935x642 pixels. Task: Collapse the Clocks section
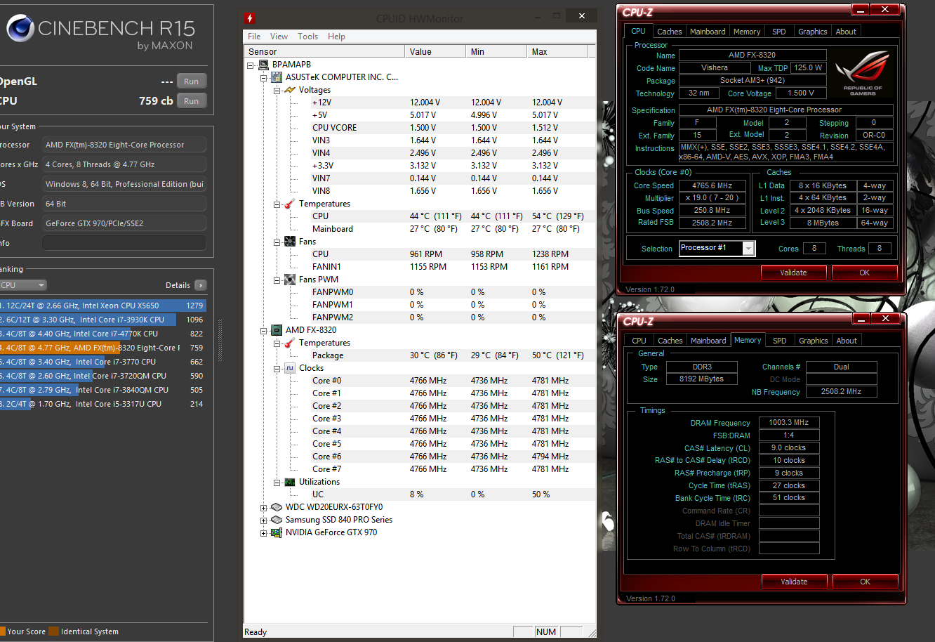[x=277, y=368]
